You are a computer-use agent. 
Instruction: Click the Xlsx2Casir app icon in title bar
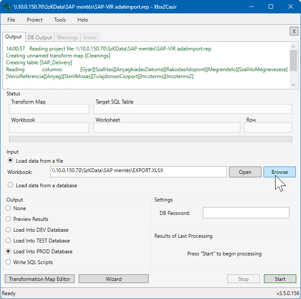7,7
